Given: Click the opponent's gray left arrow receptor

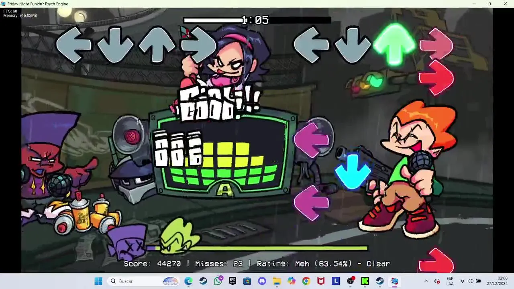Looking at the screenshot, I should [x=73, y=45].
